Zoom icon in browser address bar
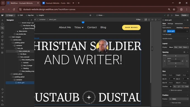Image resolution: width=190 pixels, height=107 pixels. coord(169,9)
